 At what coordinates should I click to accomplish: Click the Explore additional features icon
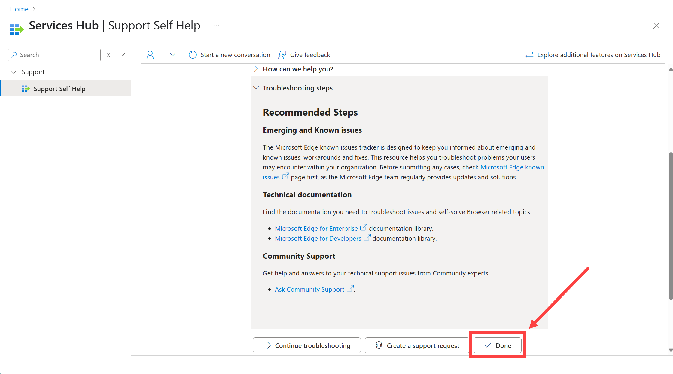529,55
